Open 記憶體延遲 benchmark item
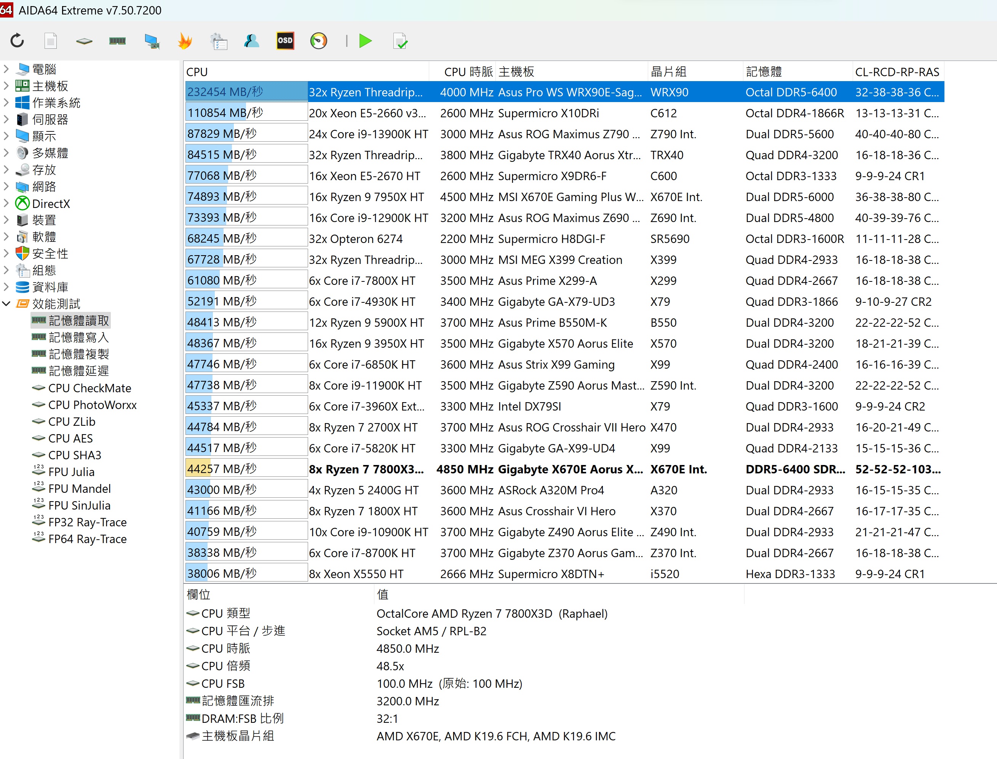The width and height of the screenshot is (997, 759). tap(70, 371)
